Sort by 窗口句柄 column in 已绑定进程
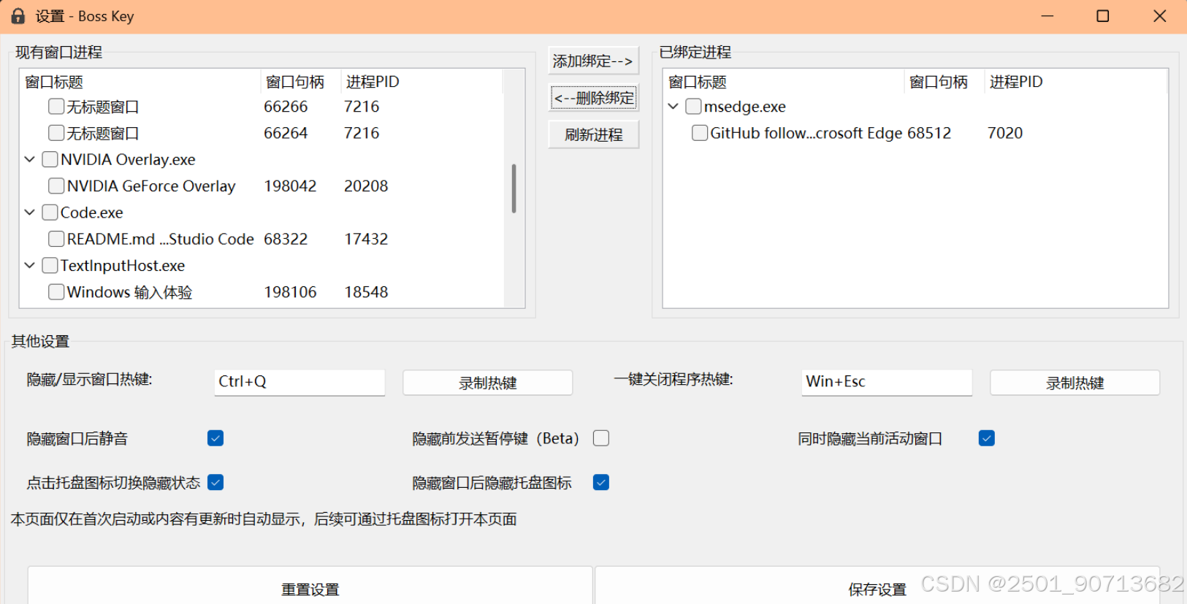Screen dimensions: 1187x604 (x=944, y=82)
